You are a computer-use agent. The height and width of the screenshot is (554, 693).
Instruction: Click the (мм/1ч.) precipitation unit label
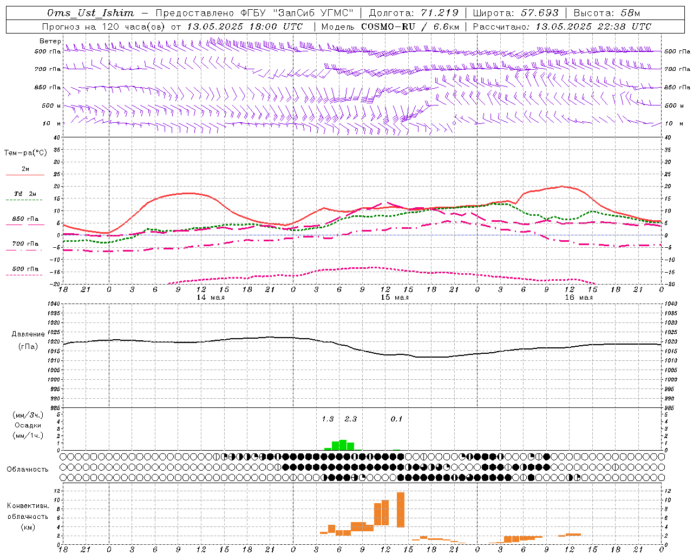(x=28, y=436)
